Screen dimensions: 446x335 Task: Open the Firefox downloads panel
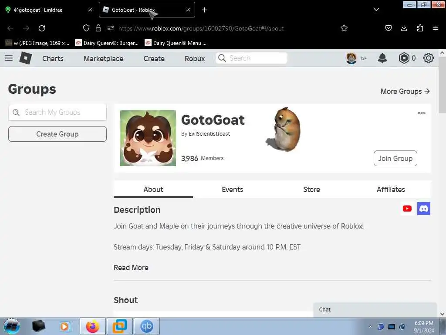404,28
